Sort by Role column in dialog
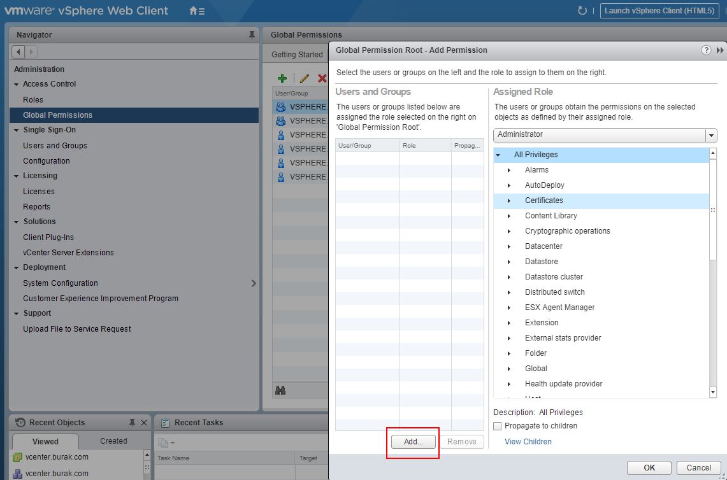Viewport: 727px width, 480px height. (x=426, y=146)
